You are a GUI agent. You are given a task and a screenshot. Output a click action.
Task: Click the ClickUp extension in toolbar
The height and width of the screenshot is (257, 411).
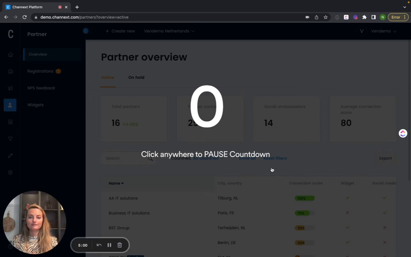[x=346, y=17]
